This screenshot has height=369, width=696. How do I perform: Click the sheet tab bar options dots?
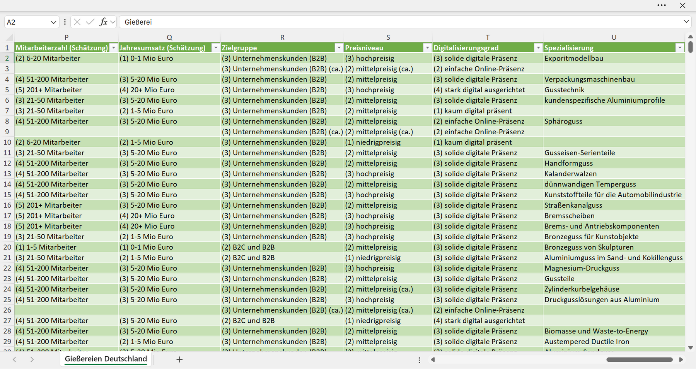[419, 360]
